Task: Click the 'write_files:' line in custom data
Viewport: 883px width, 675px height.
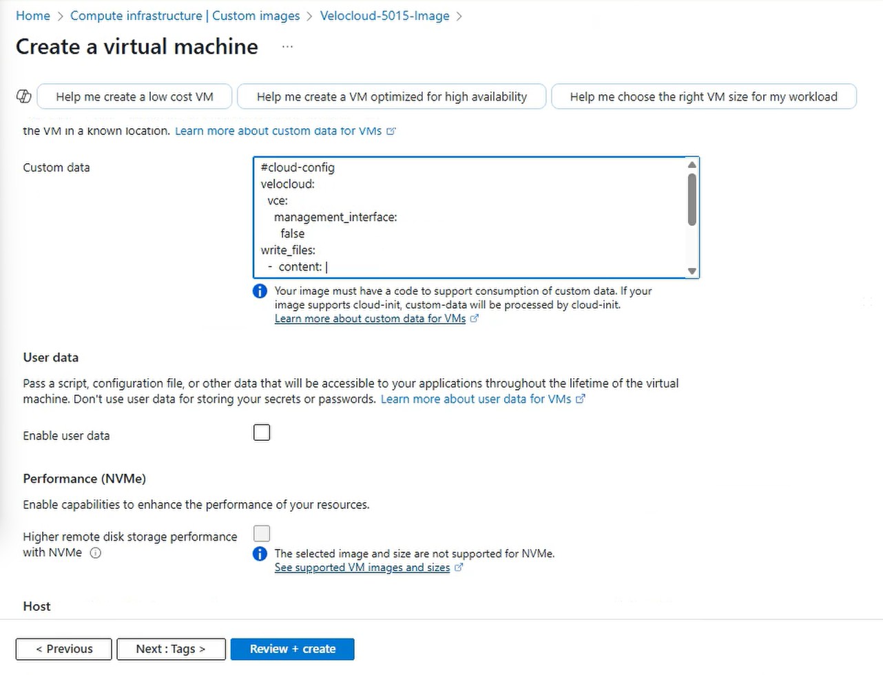Action: coord(288,250)
